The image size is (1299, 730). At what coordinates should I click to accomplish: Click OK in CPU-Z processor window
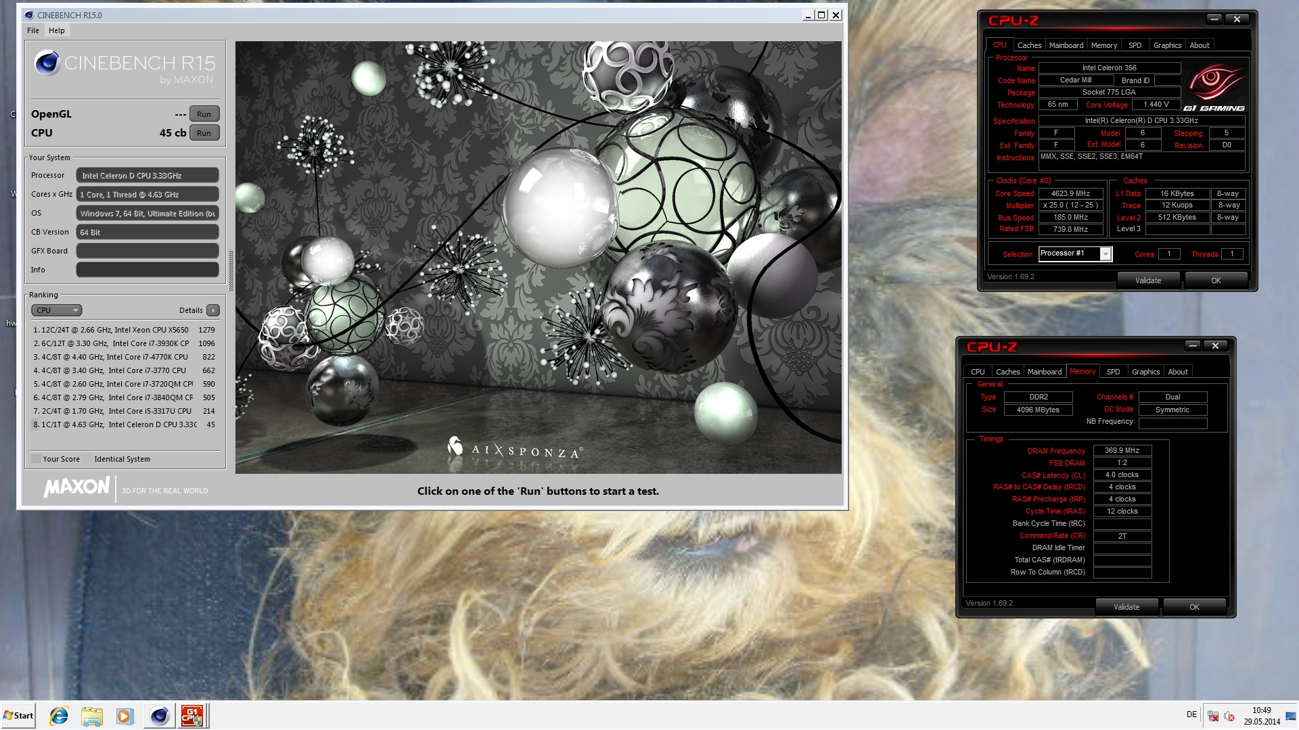pos(1216,281)
